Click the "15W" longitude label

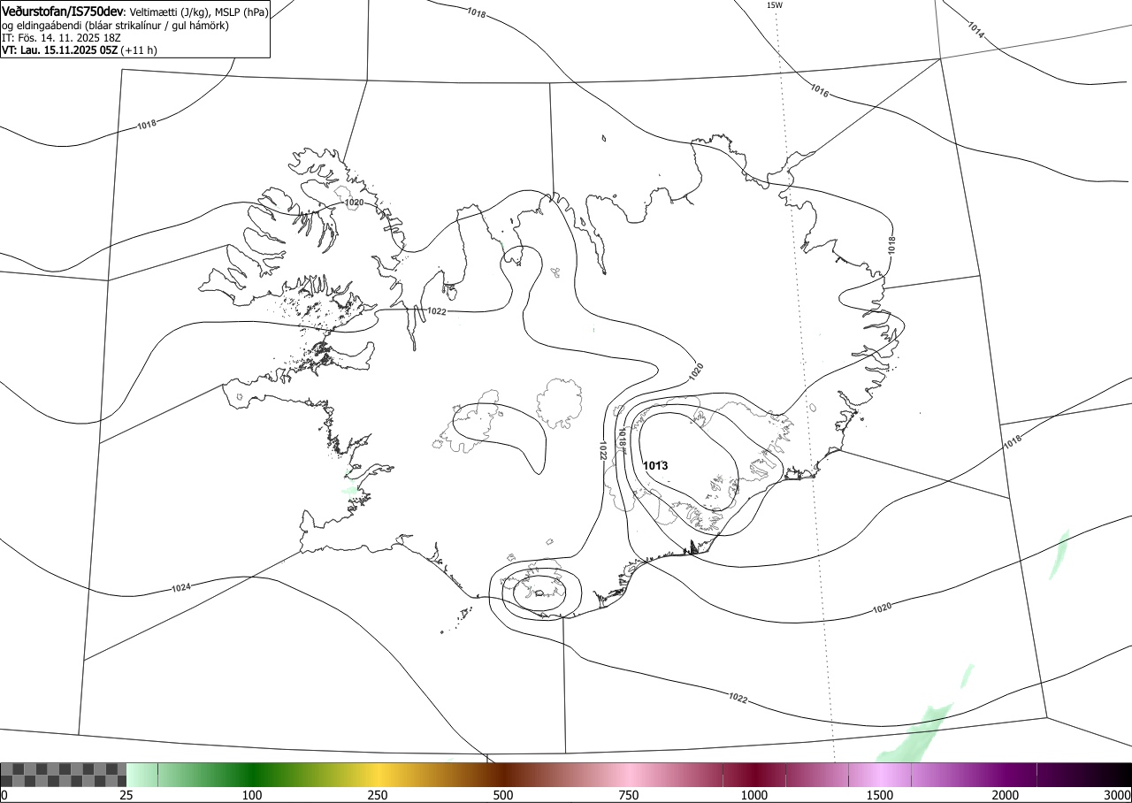[x=774, y=5]
